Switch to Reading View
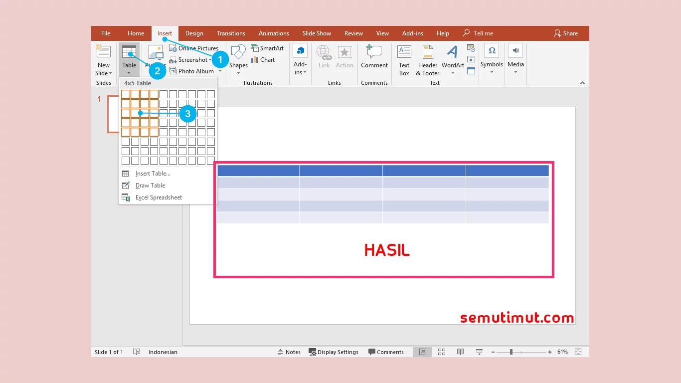The height and width of the screenshot is (383, 681). [461, 352]
